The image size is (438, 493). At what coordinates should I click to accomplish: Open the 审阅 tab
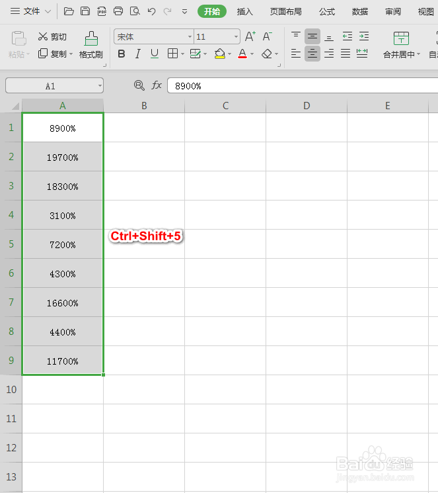393,12
